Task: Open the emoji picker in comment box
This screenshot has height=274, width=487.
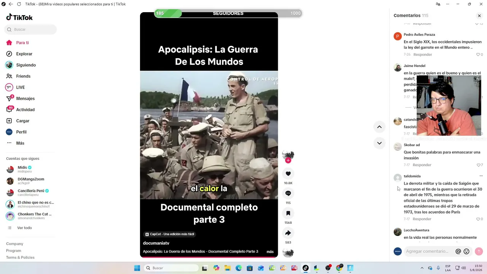Action: [466, 252]
